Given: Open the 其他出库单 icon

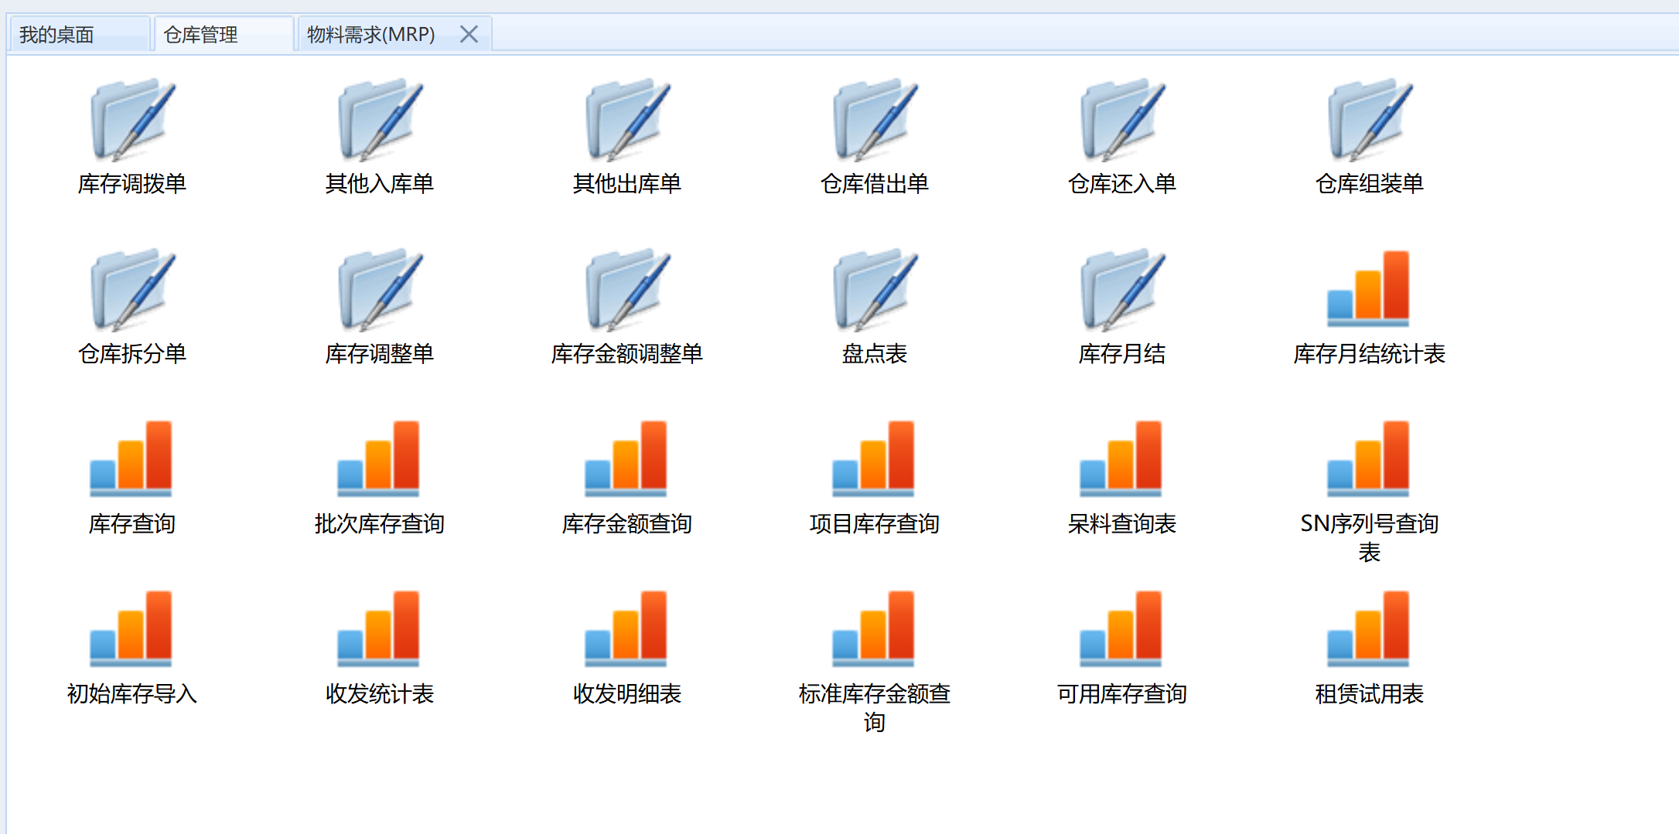Looking at the screenshot, I should click(x=627, y=120).
